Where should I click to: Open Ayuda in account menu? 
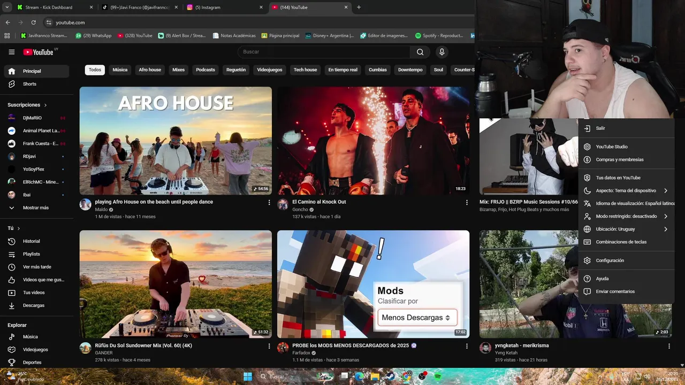coord(627,279)
